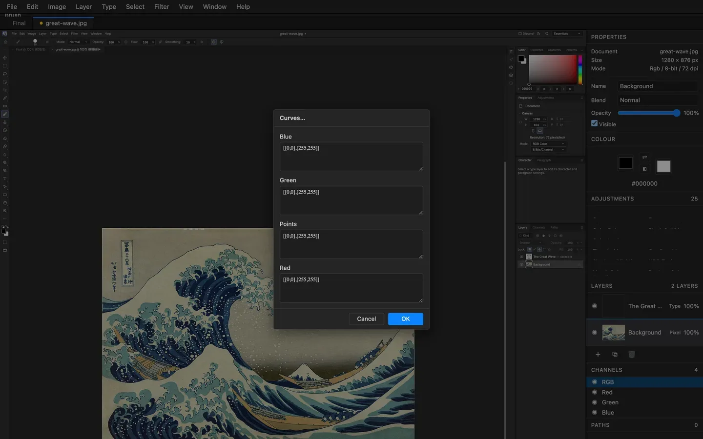Click the Blue curve points text field

tap(351, 157)
